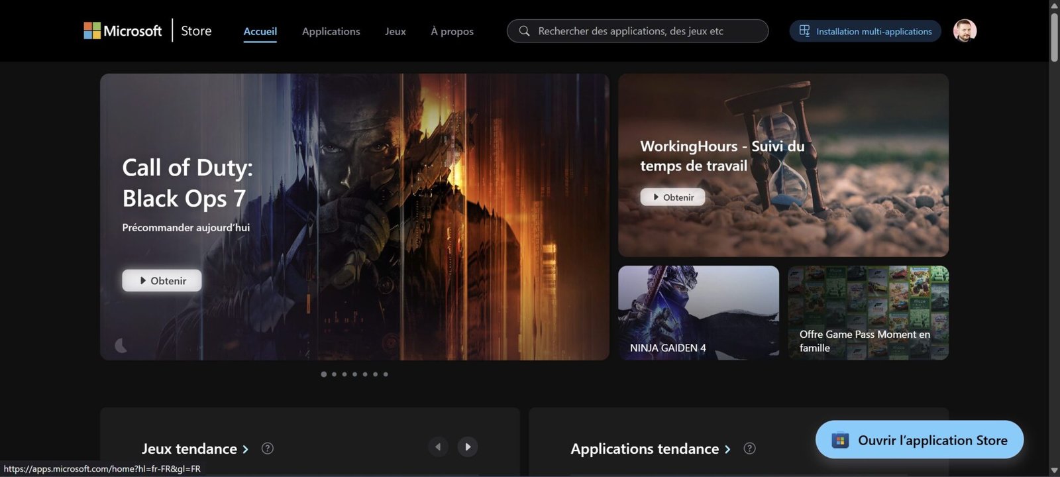Show next trending games with right arrow
This screenshot has width=1060, height=477.
click(468, 447)
